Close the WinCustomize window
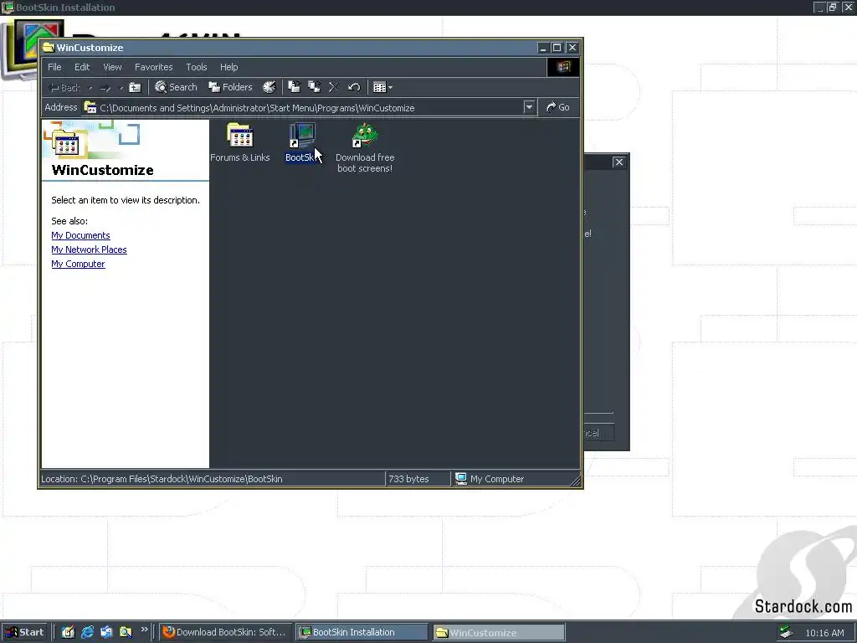The image size is (857, 643). (572, 48)
